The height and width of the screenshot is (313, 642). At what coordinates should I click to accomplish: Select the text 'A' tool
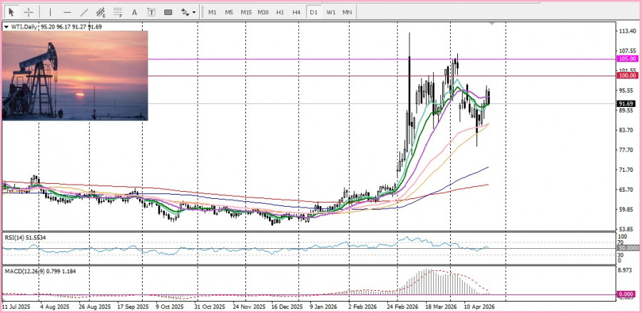coord(136,12)
